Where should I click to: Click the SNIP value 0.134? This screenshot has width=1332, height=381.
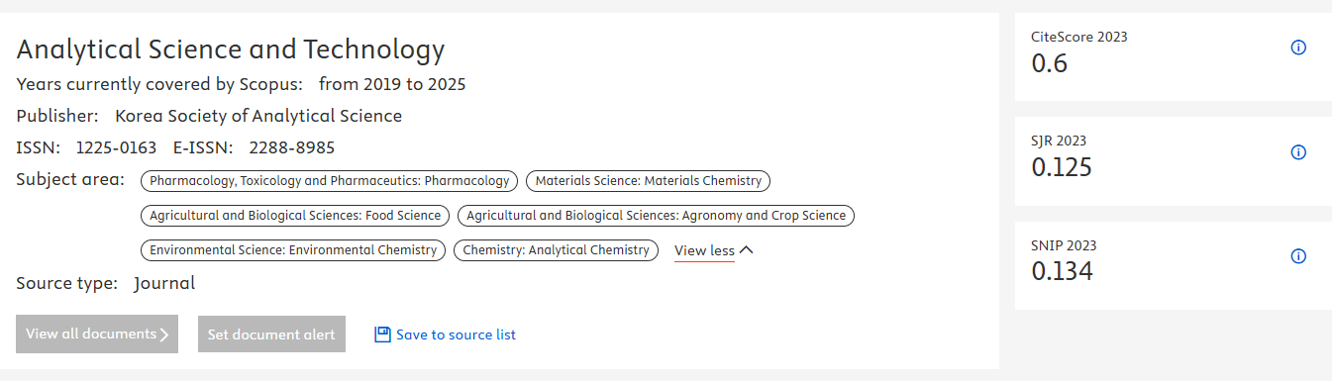(1062, 271)
